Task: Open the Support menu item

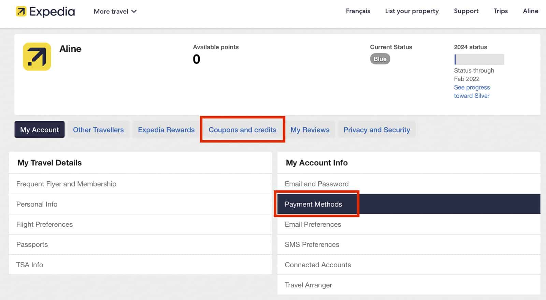Action: pos(466,11)
